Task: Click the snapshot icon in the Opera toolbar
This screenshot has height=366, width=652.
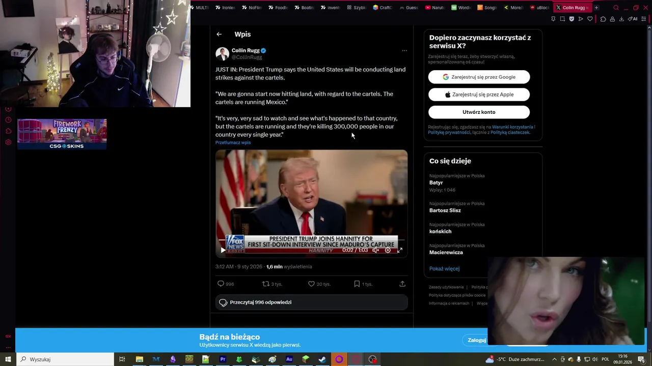Action: point(562,19)
